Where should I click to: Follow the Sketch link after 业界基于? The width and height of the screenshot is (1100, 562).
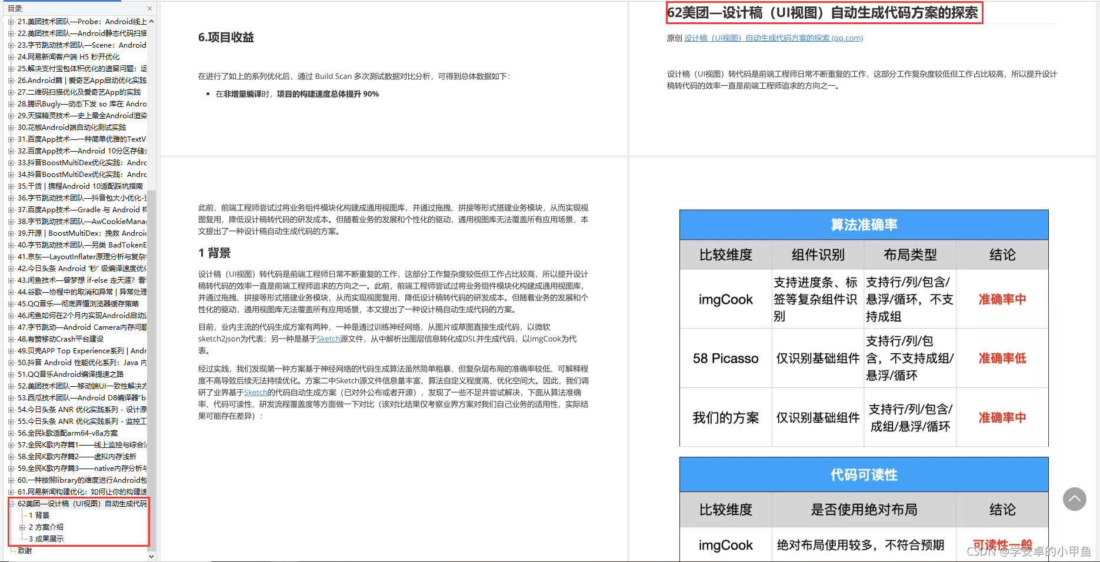255,393
